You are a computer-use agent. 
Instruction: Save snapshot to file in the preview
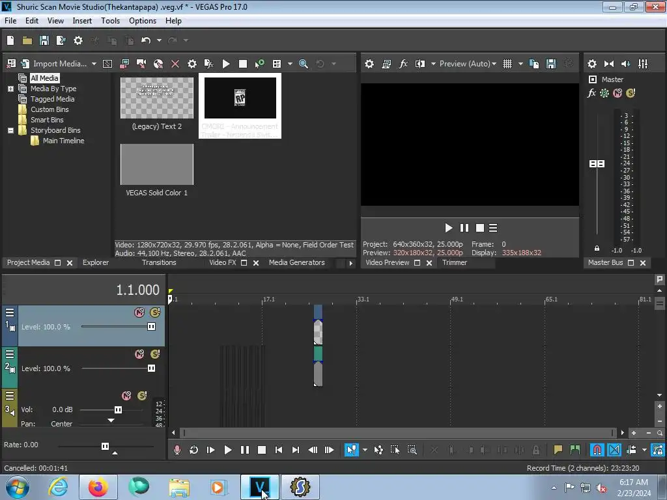(x=551, y=64)
